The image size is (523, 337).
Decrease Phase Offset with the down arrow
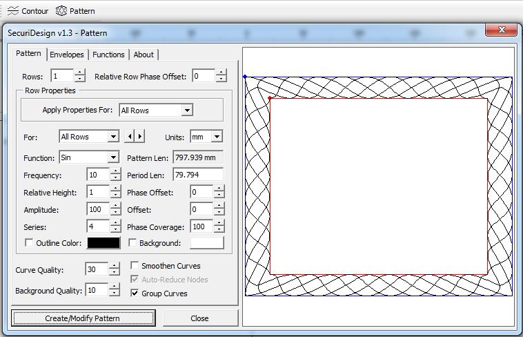219,195
